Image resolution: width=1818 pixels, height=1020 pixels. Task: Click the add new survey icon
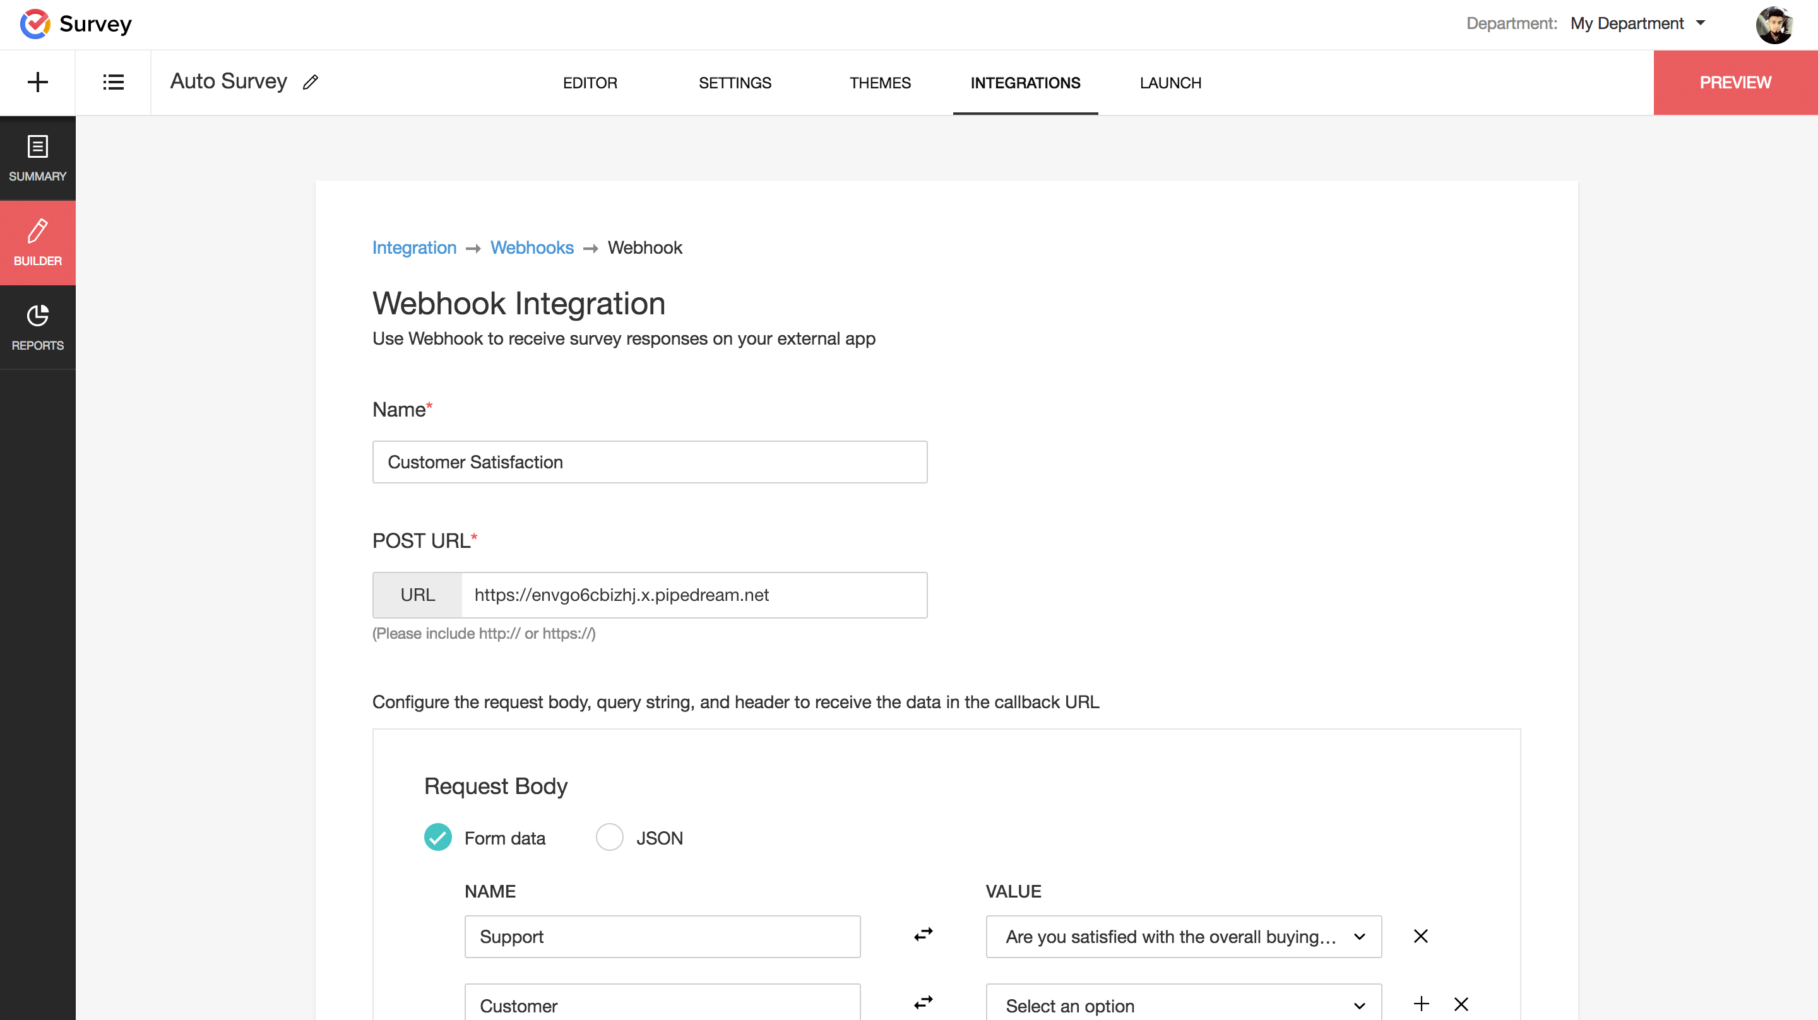tap(37, 81)
